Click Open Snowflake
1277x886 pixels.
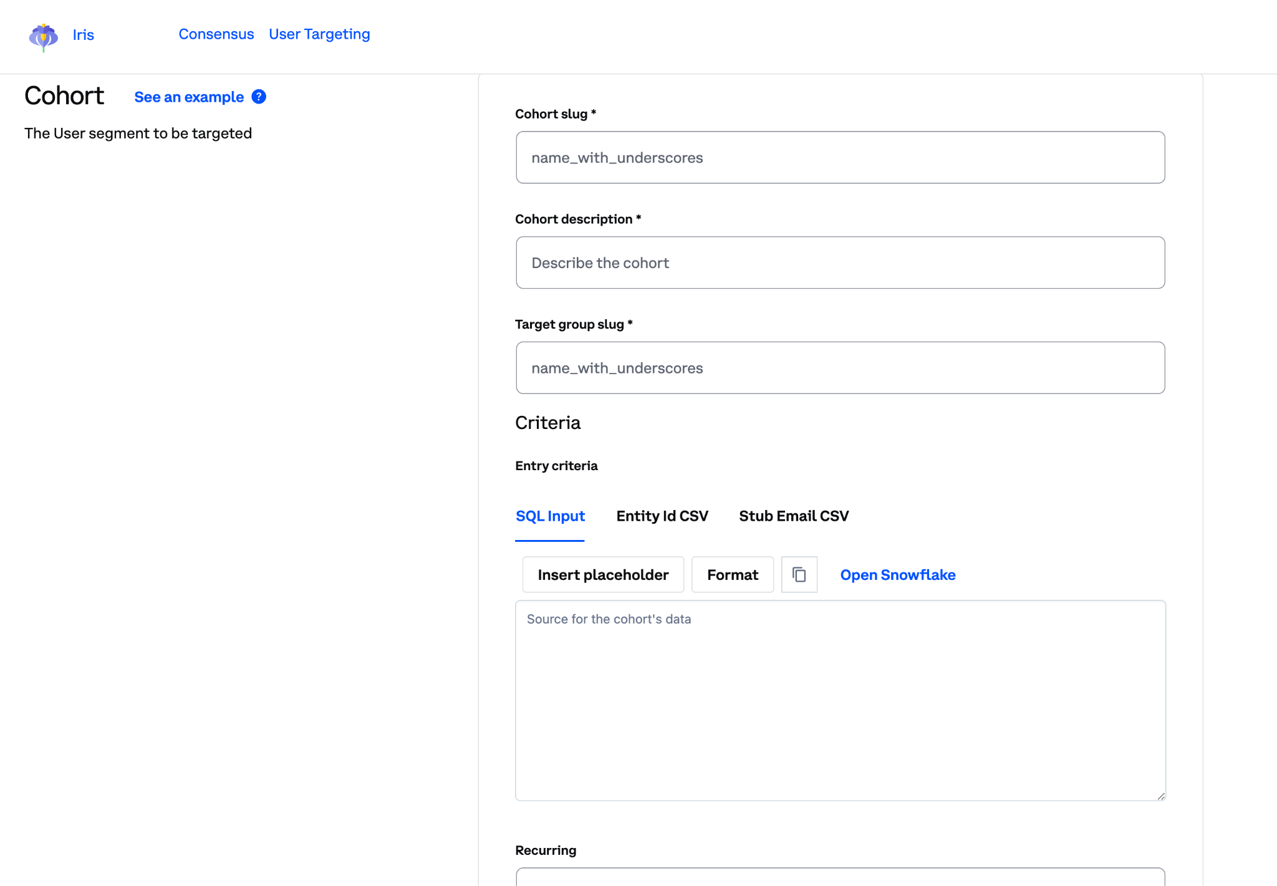[897, 574]
